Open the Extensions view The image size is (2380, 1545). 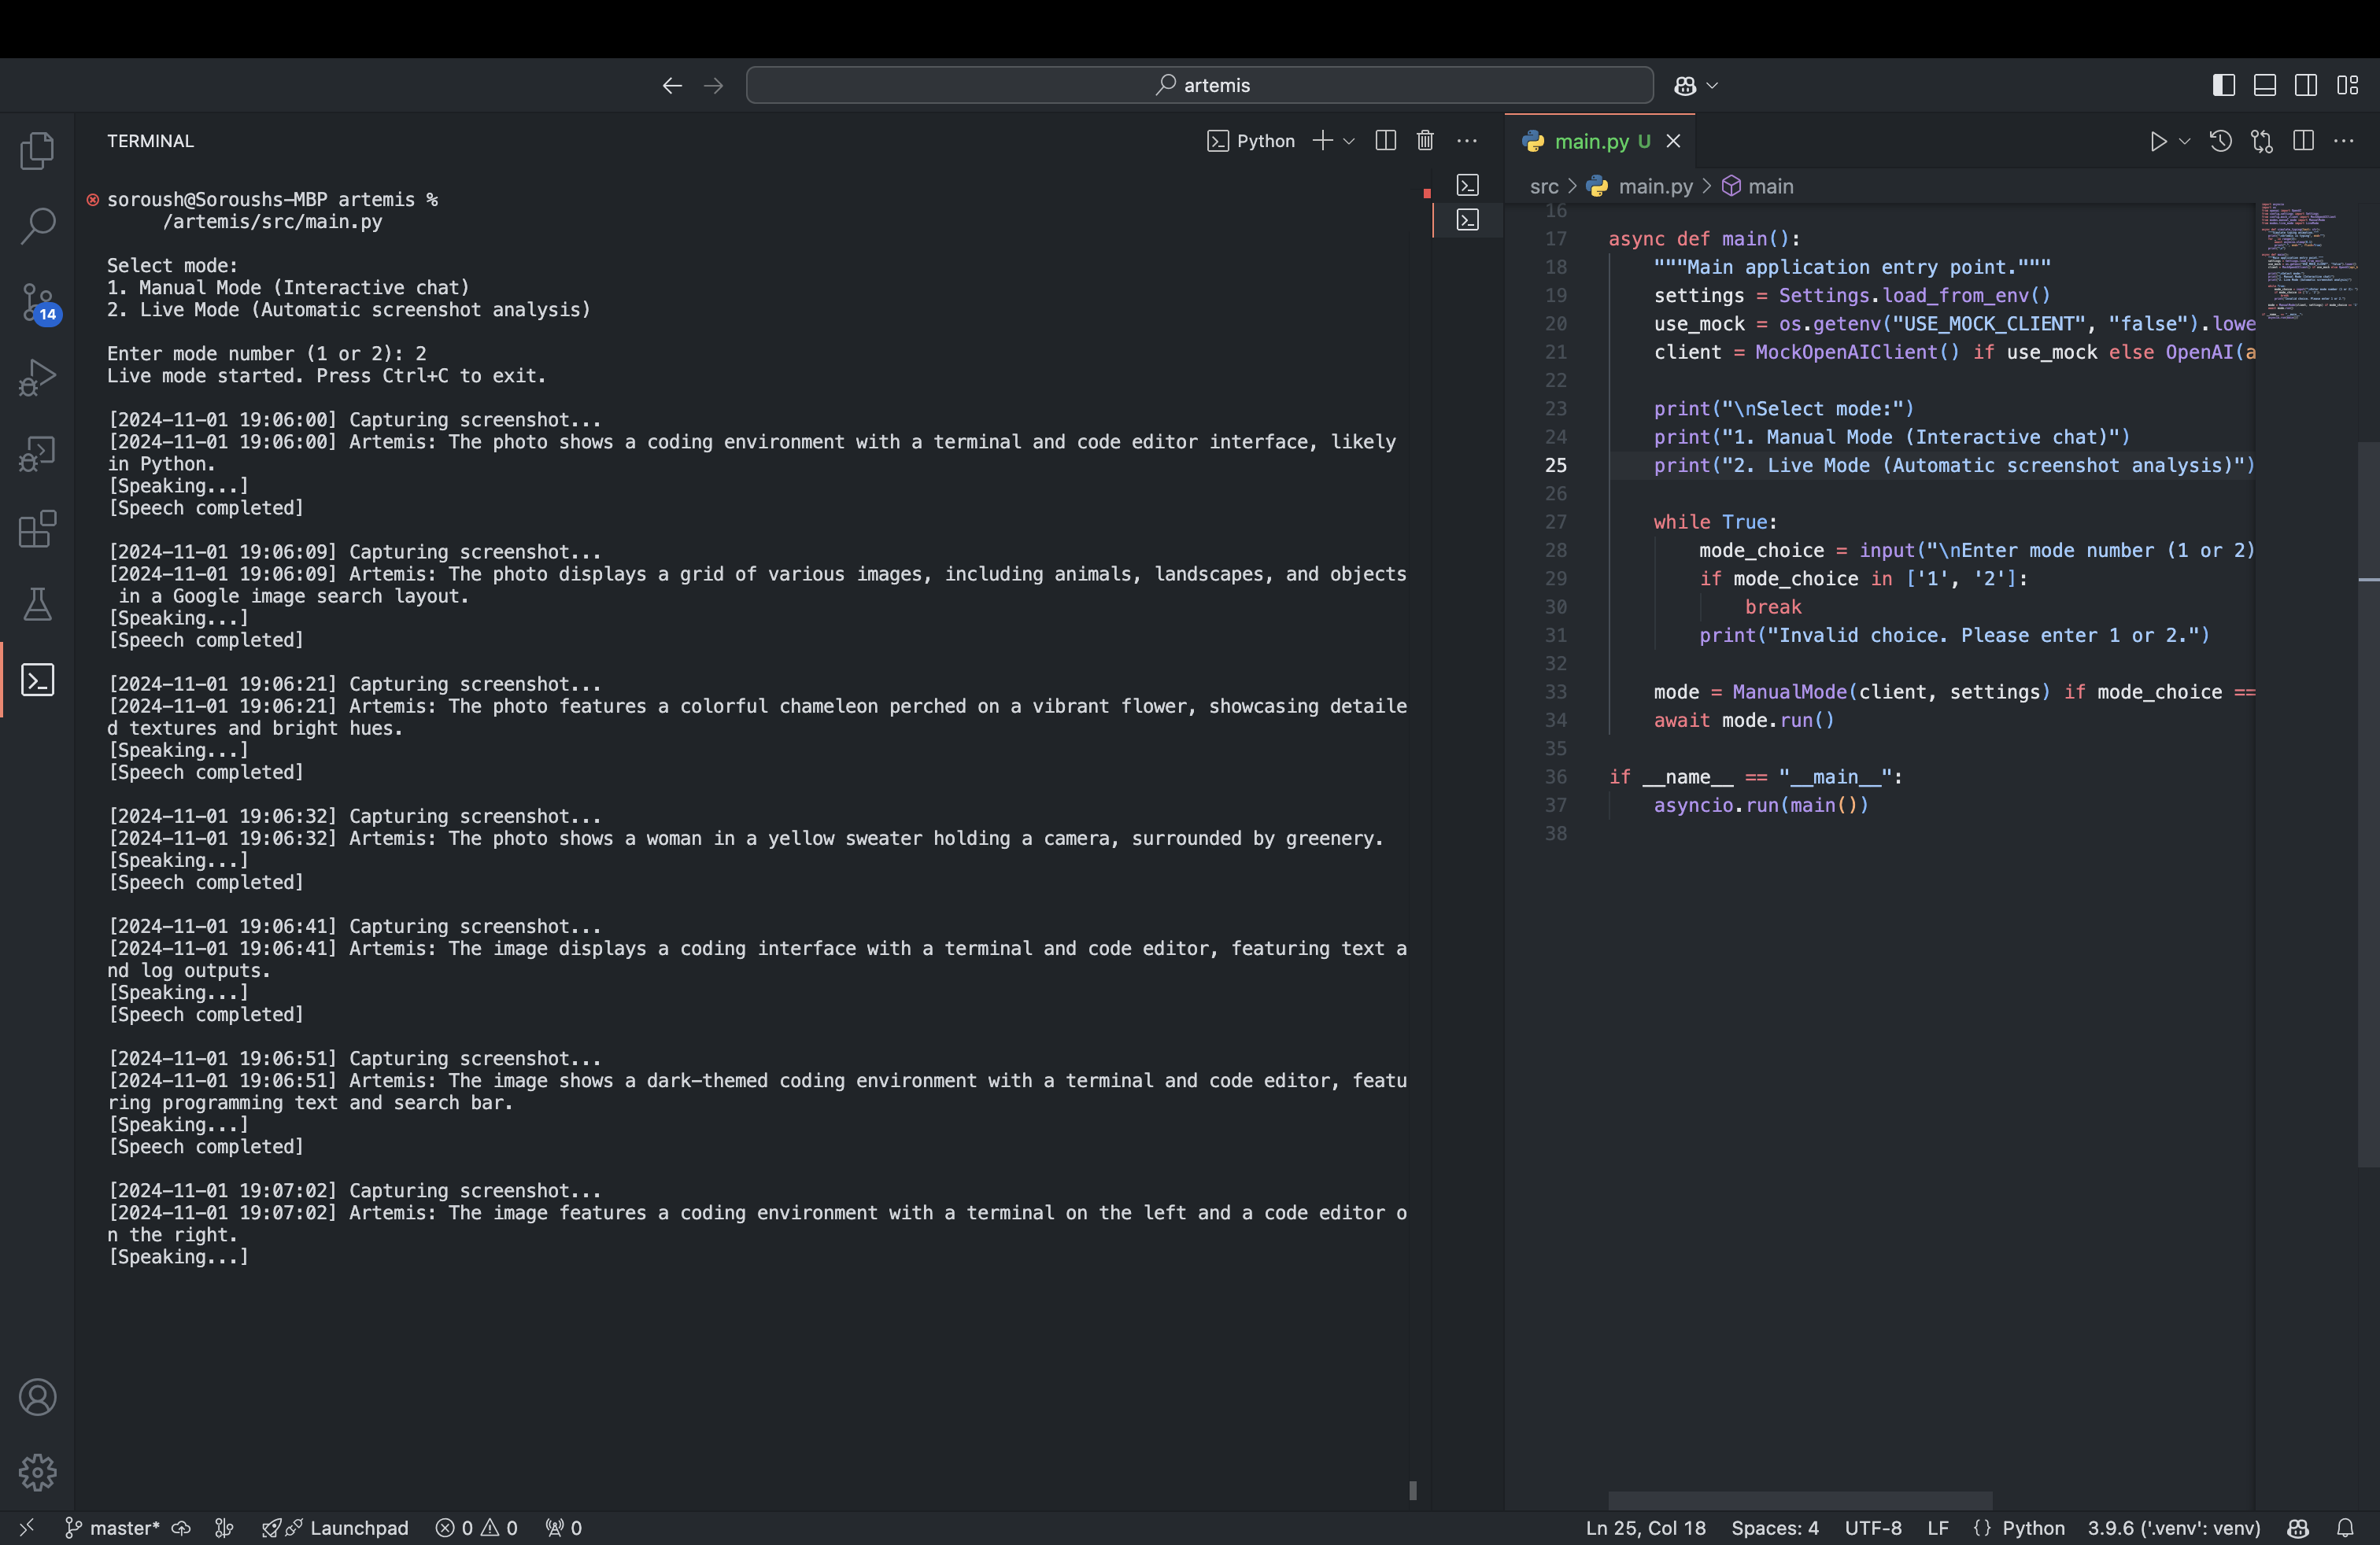(x=37, y=529)
